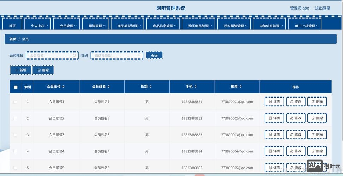Image resolution: width=343 pixels, height=176 pixels.
Task: Click email 773890005@qq.com cell
Action: pyautogui.click(x=237, y=168)
